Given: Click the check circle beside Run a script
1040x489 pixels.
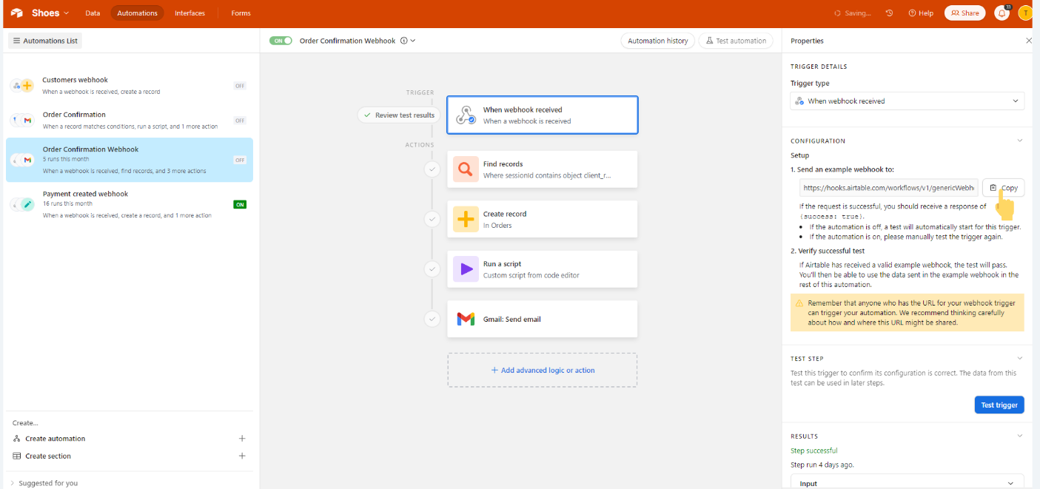Looking at the screenshot, I should click(432, 269).
